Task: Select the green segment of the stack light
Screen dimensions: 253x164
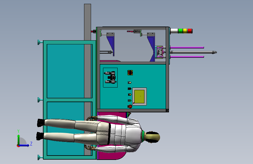Action: (x=180, y=31)
